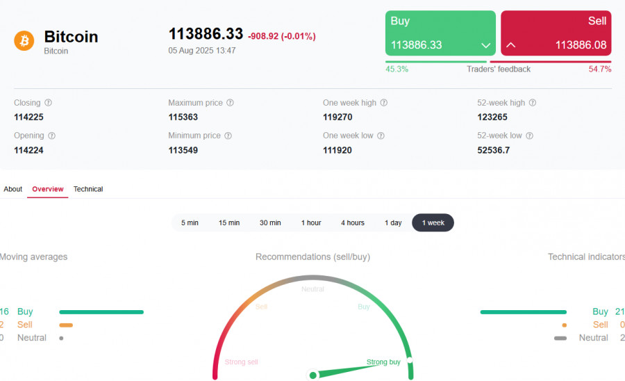Click the Technical indicators gray Neutral bar
This screenshot has width=625, height=381.
560,339
